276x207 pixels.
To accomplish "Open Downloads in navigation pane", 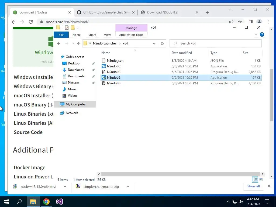I will click(76, 70).
